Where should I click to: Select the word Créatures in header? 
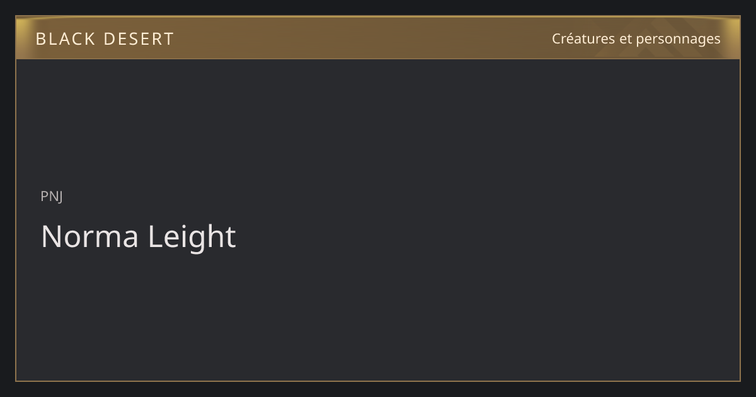tap(583, 38)
